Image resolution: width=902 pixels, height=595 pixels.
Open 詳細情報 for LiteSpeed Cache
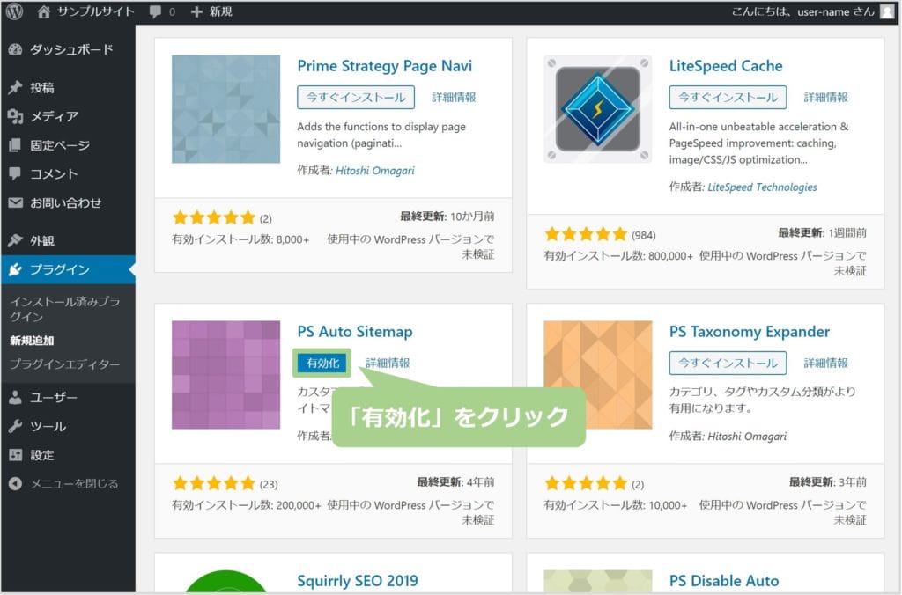click(x=826, y=97)
